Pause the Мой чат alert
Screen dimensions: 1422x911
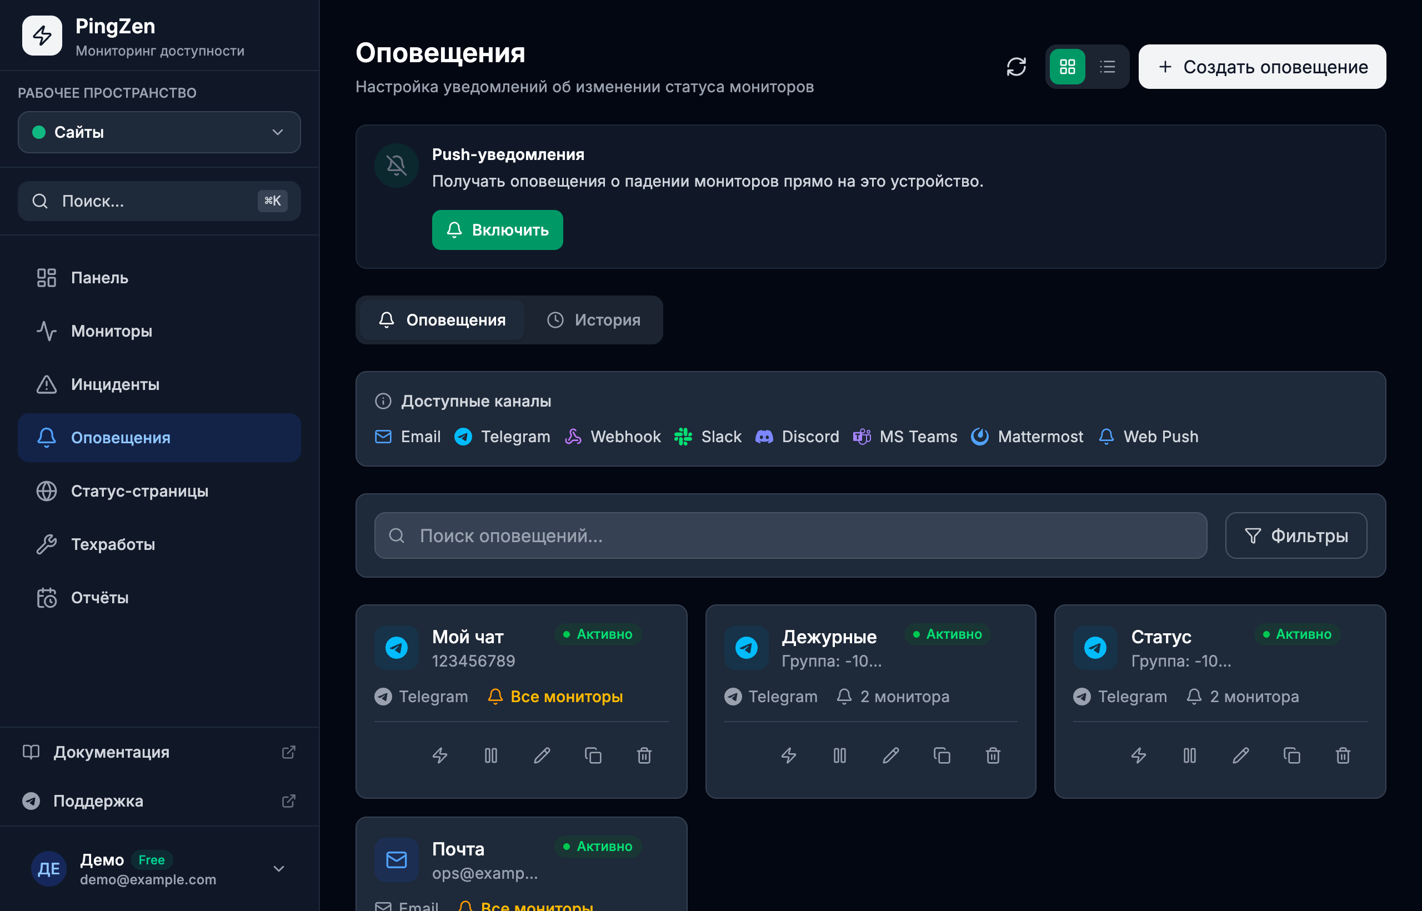coord(491,755)
